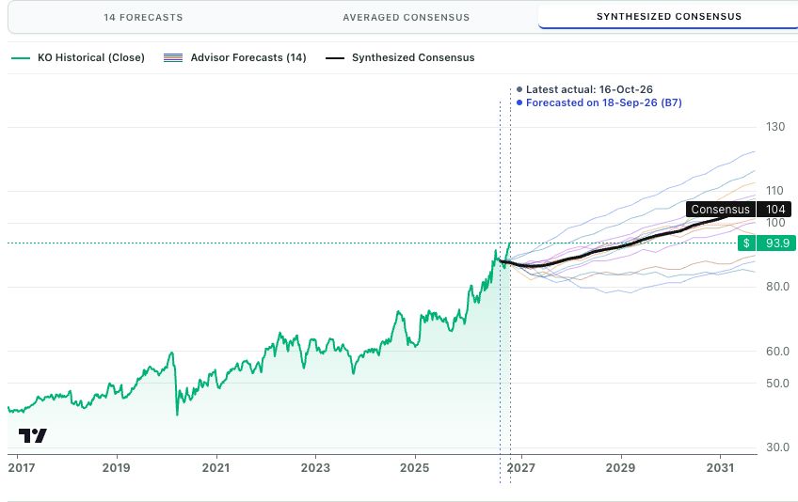Click the gray Latest actual marker dot
Screen dimensions: 798x502
tap(519, 89)
